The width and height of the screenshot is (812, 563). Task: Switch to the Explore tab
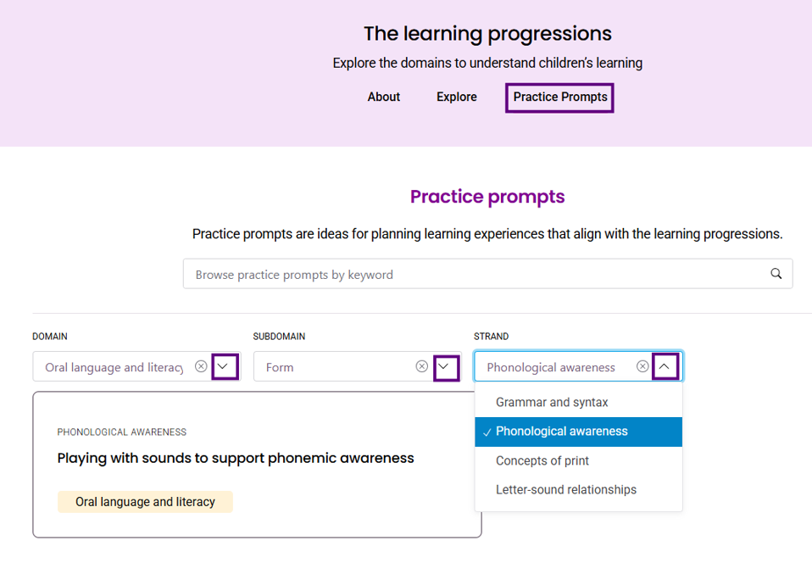pyautogui.click(x=456, y=97)
